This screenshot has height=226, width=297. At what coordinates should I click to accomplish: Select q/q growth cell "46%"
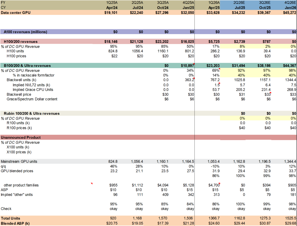(114, 166)
